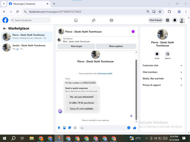This screenshot has height=142, width=190.
Task: Send a thumbs-up like
Action: click(x=135, y=128)
